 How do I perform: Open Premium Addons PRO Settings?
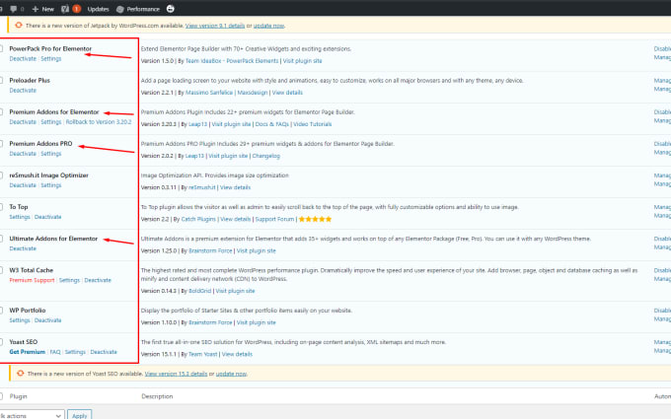coord(51,154)
